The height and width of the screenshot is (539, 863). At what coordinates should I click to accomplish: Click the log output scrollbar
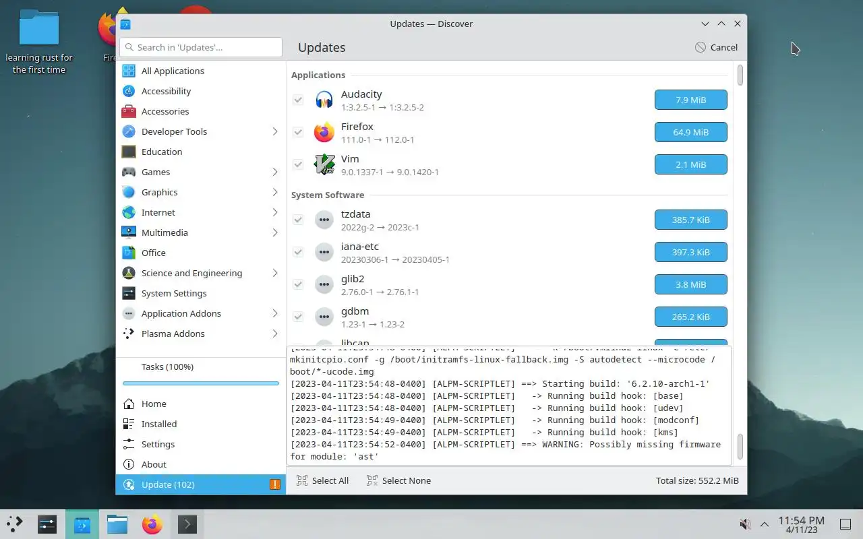740,446
